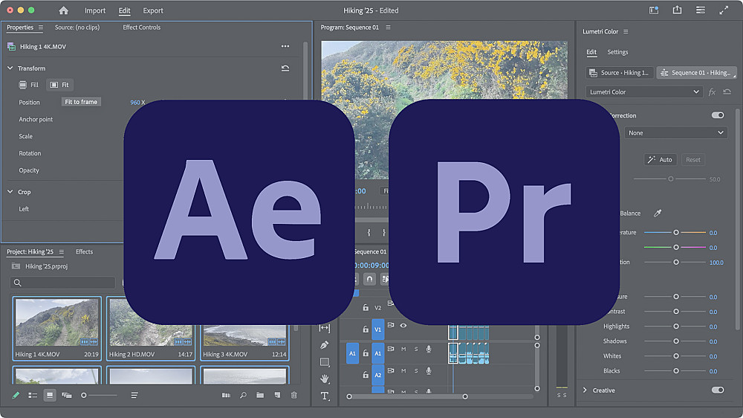Reset the Transform section with the undo arrow
The image size is (743, 418).
pos(285,68)
